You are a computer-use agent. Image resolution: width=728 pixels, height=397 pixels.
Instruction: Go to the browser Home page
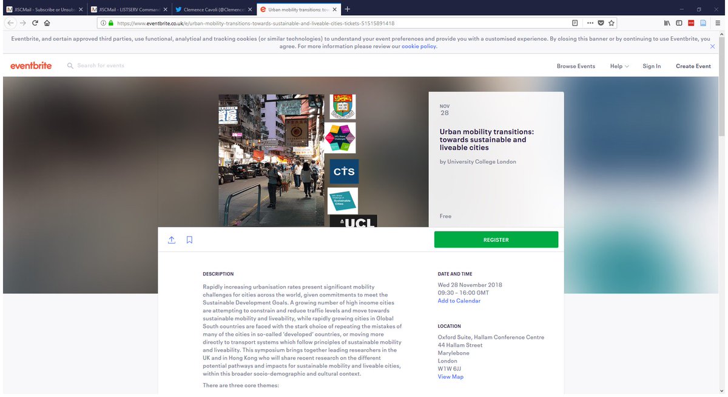click(47, 23)
